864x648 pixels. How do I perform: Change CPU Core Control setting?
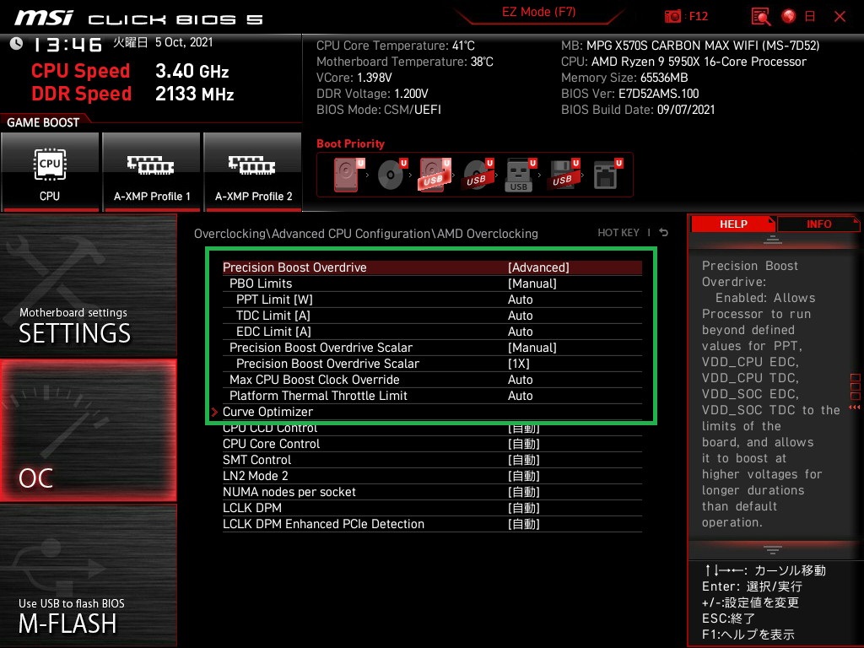432,444
